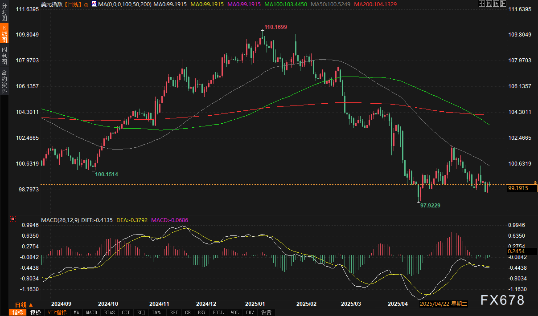
Task: Click the red circle icon left of MACD panel
Action: pos(12,219)
